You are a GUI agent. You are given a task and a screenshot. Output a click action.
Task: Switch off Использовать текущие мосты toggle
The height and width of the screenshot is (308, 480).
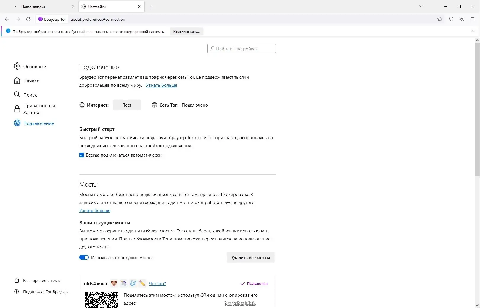click(x=84, y=257)
